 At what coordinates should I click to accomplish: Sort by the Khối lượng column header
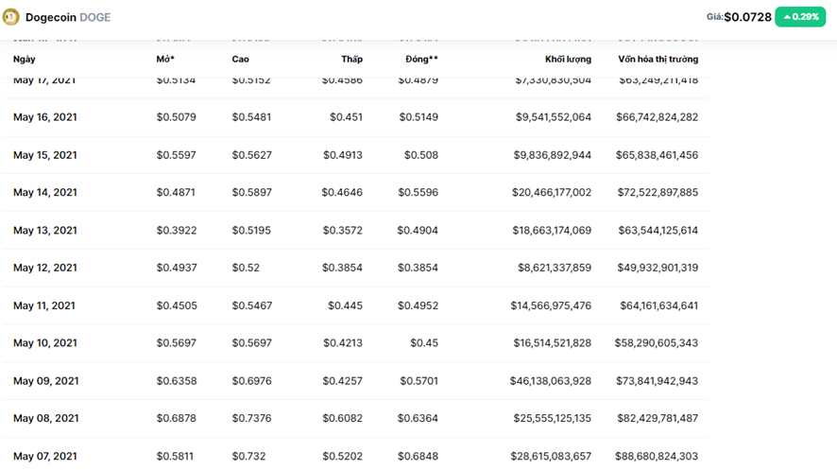pos(568,60)
